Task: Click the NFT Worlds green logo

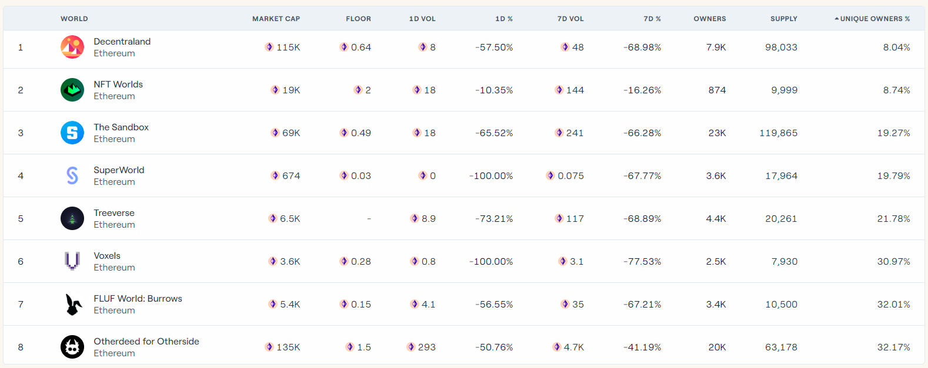Action: 72,90
